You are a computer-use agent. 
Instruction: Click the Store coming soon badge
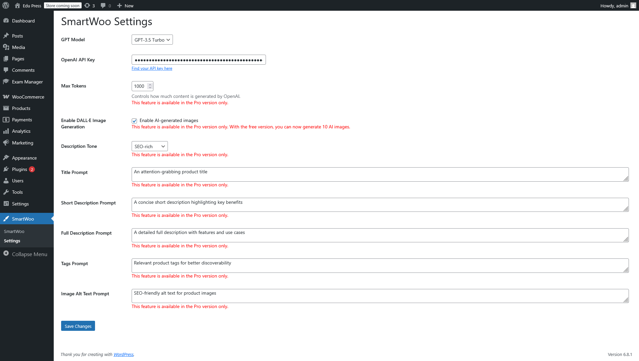63,5
